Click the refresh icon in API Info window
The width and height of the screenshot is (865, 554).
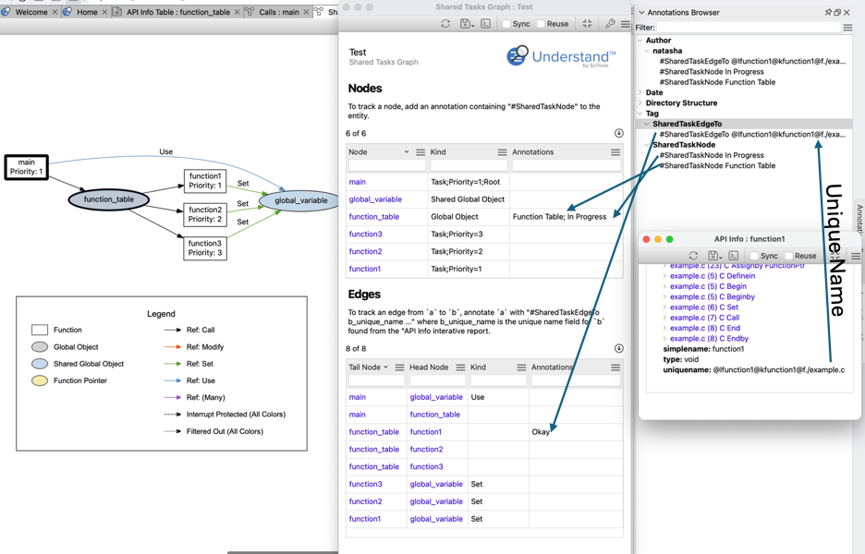pyautogui.click(x=693, y=256)
